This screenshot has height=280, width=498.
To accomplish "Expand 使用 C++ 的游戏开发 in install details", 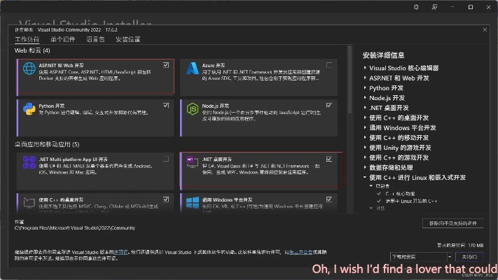I will pos(365,157).
